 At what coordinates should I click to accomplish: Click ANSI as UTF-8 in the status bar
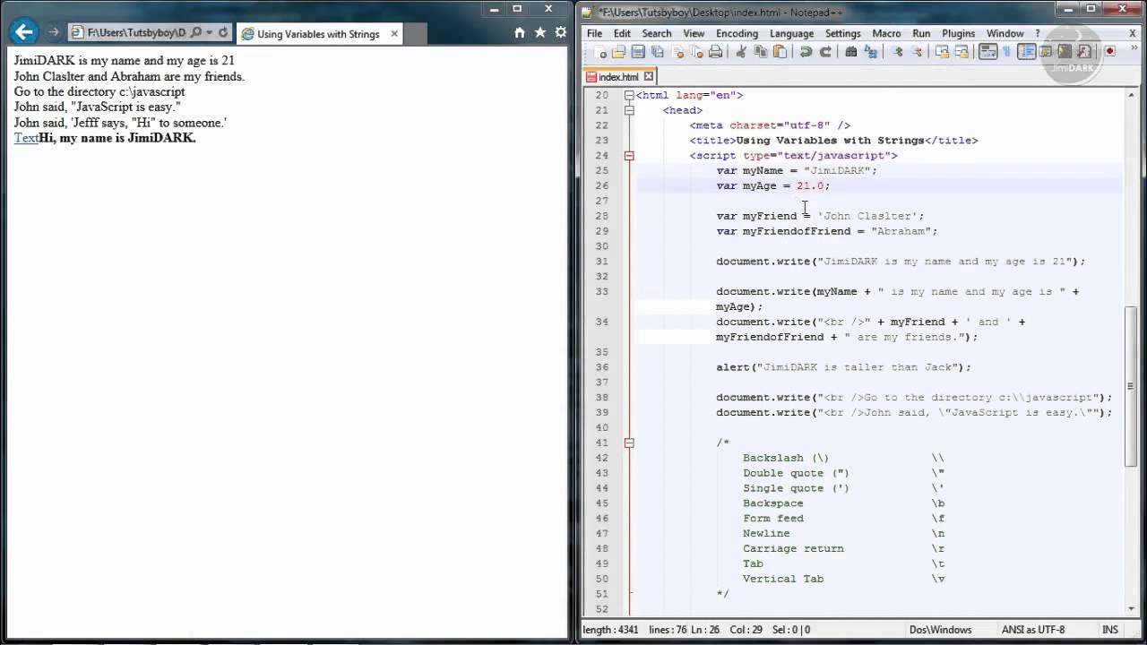[1034, 630]
